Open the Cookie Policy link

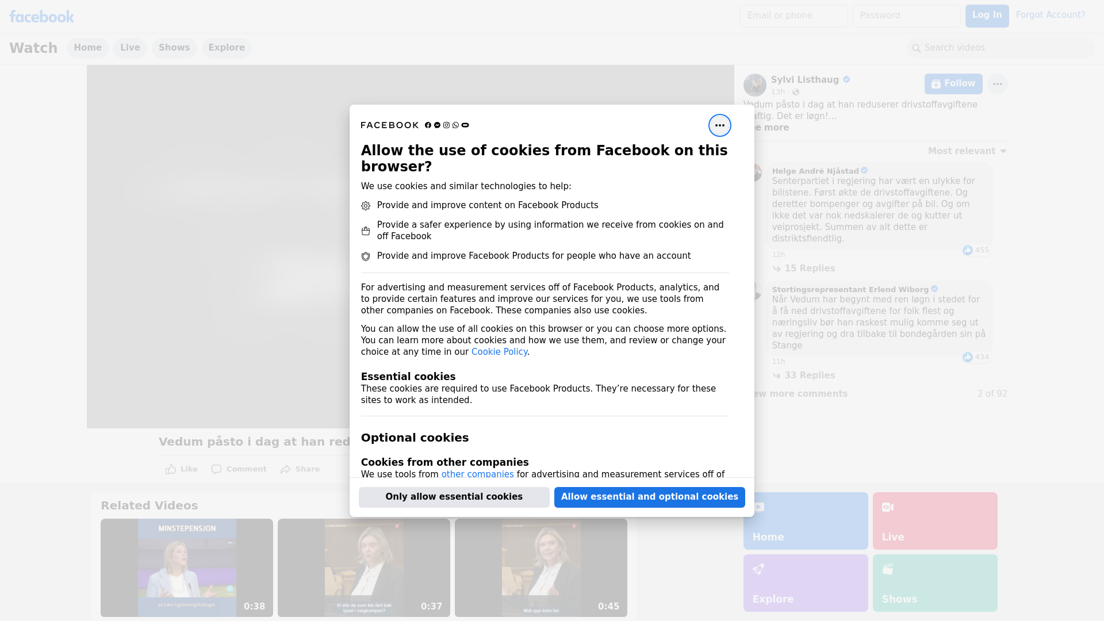pyautogui.click(x=499, y=352)
